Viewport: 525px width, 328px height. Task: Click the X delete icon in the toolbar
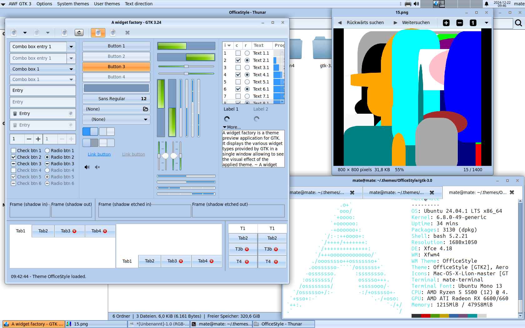(x=127, y=32)
